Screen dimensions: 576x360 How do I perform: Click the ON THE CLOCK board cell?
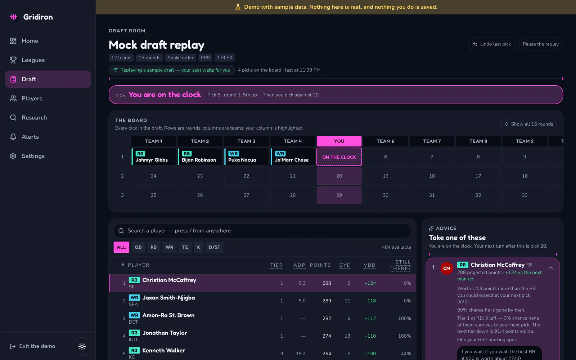coord(339,157)
